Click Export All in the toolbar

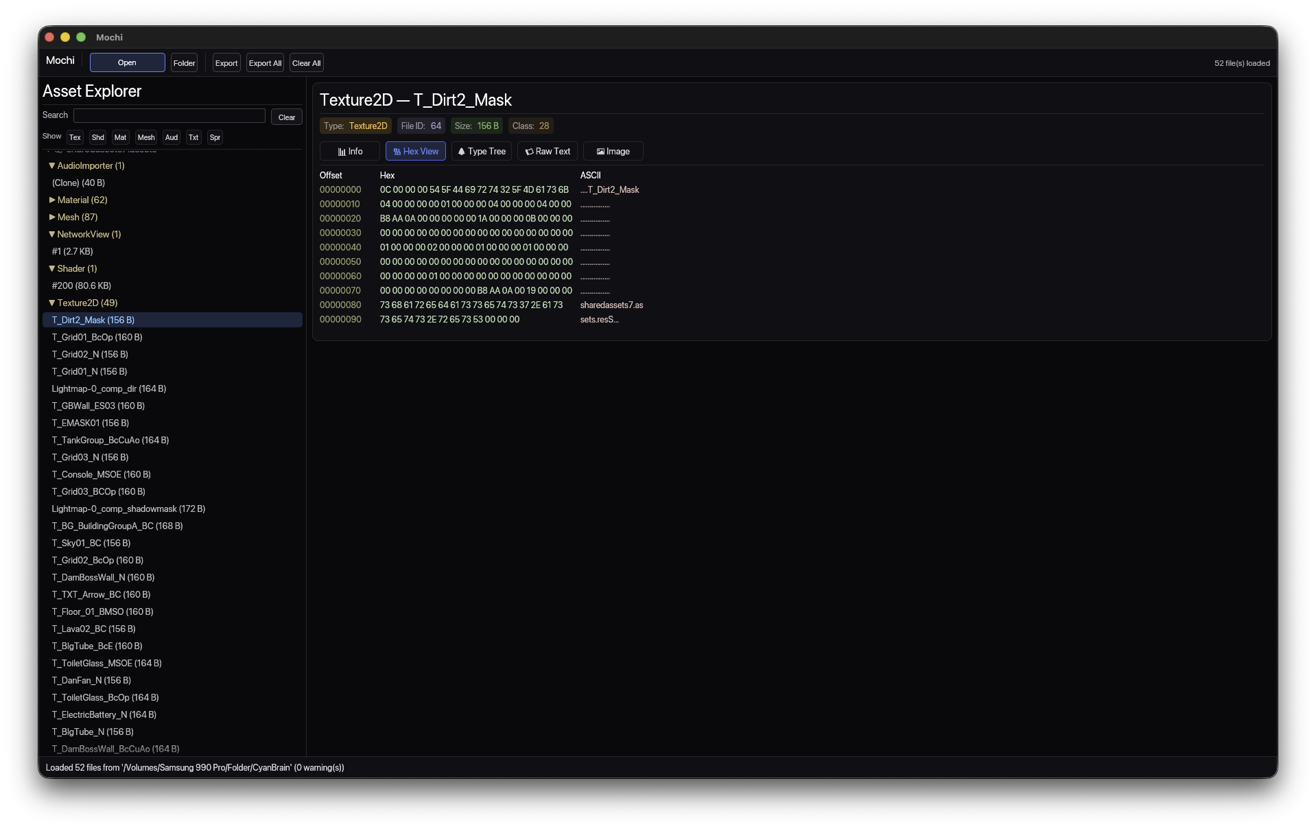(x=265, y=62)
